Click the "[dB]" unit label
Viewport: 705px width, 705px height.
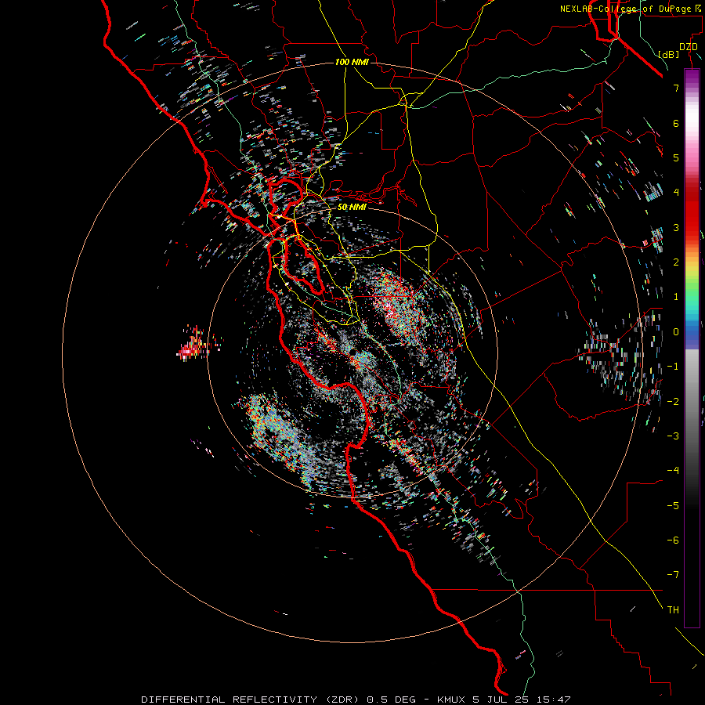(x=669, y=54)
